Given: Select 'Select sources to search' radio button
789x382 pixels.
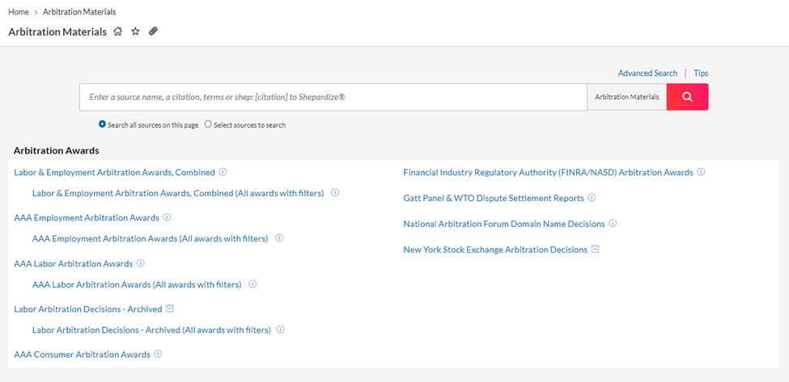Looking at the screenshot, I should coord(208,124).
